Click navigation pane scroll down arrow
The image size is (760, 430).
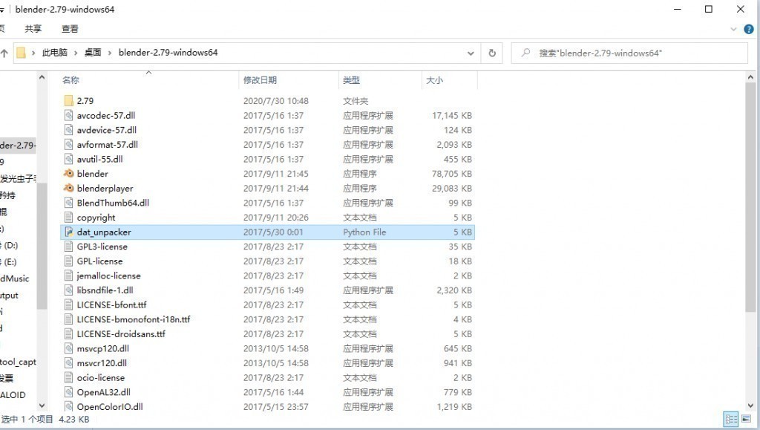click(42, 405)
